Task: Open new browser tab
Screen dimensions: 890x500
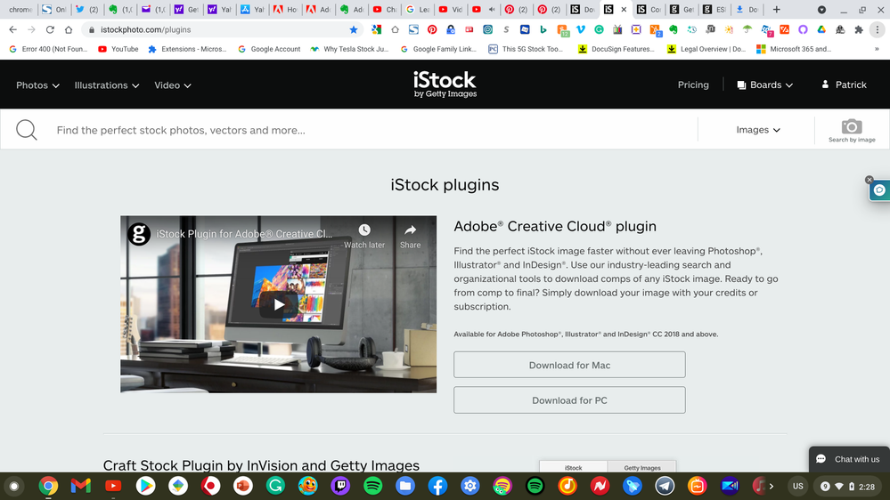Action: point(777,10)
